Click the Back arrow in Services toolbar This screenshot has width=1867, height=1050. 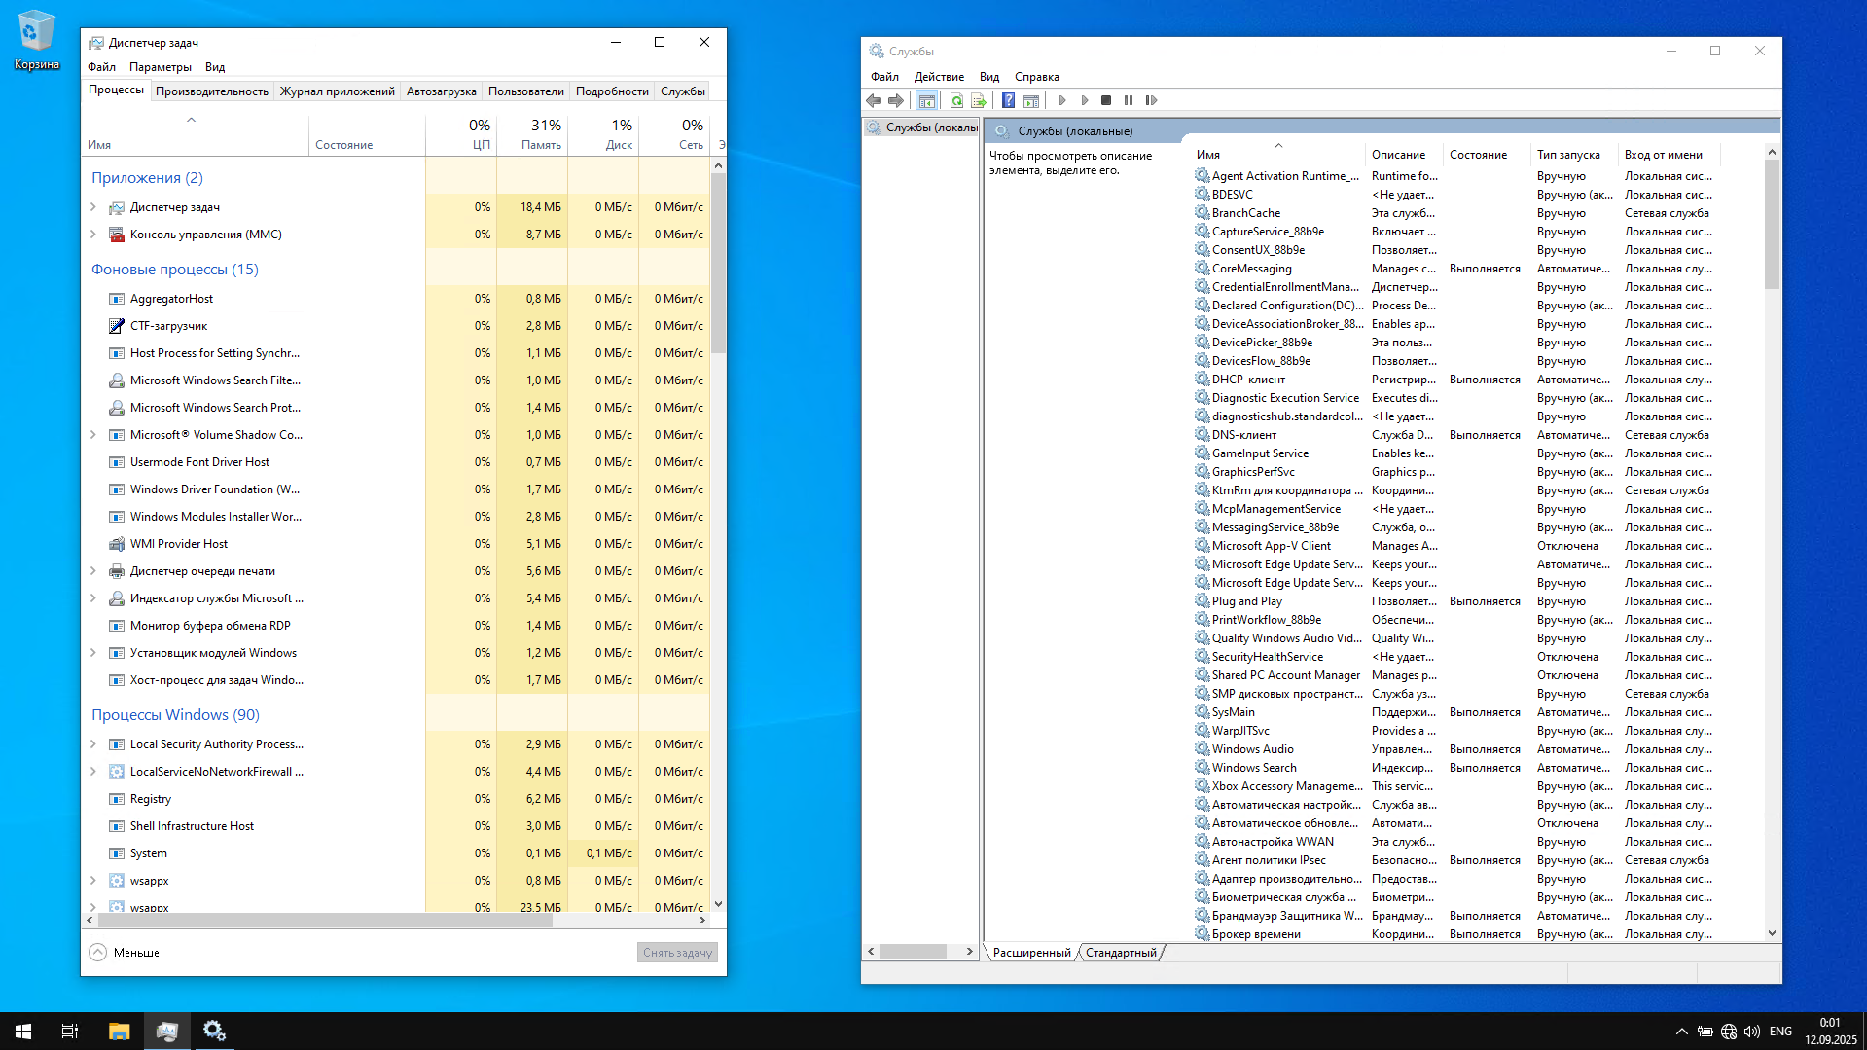click(874, 100)
